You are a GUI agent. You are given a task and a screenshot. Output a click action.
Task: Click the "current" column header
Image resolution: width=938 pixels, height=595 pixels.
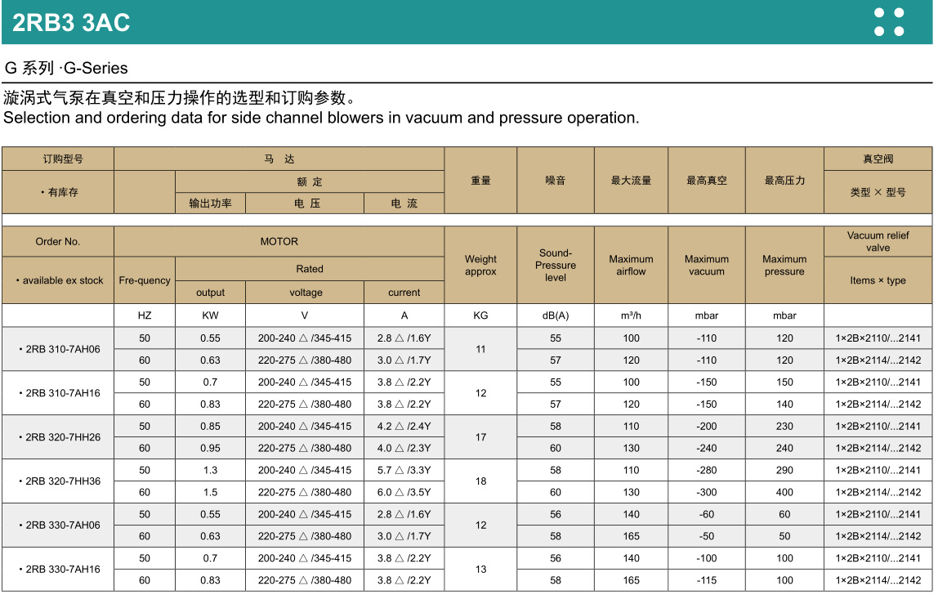tap(404, 292)
